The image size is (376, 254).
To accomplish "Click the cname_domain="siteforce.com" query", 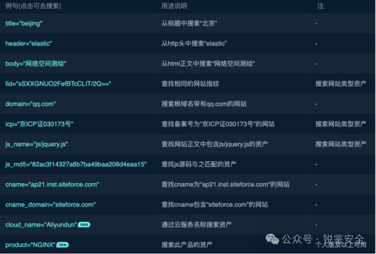I will [x=51, y=205].
